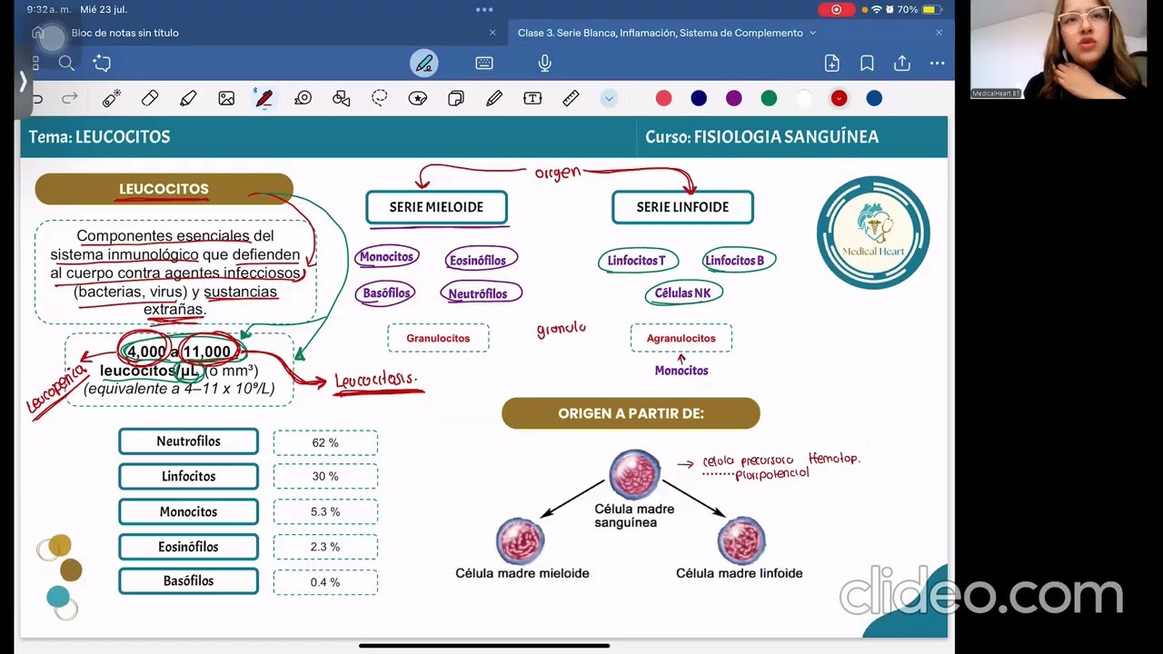Select the active red Pen tool
The image size is (1163, 654).
click(x=264, y=98)
